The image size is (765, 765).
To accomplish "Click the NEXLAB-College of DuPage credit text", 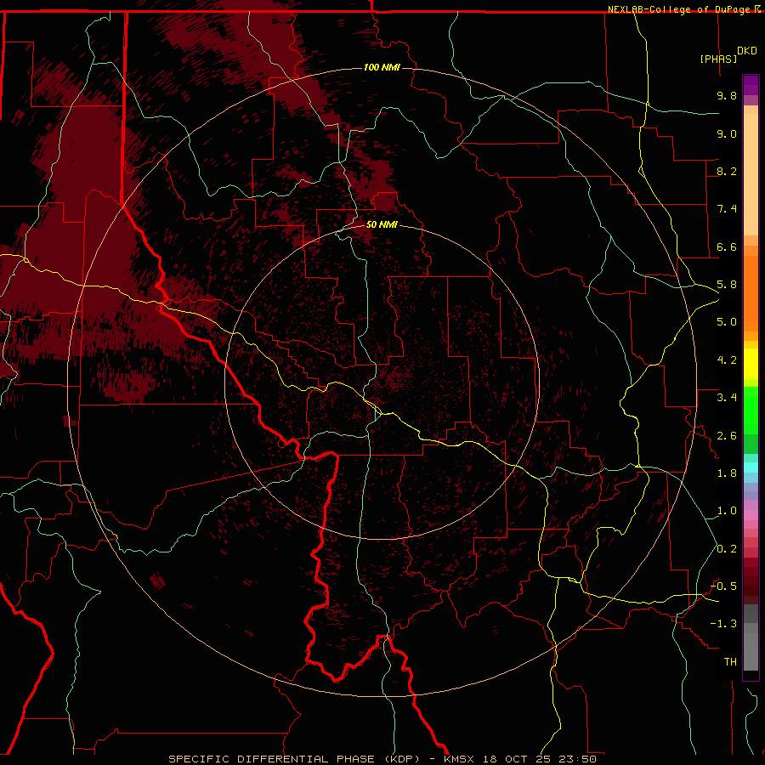I will tap(681, 9).
